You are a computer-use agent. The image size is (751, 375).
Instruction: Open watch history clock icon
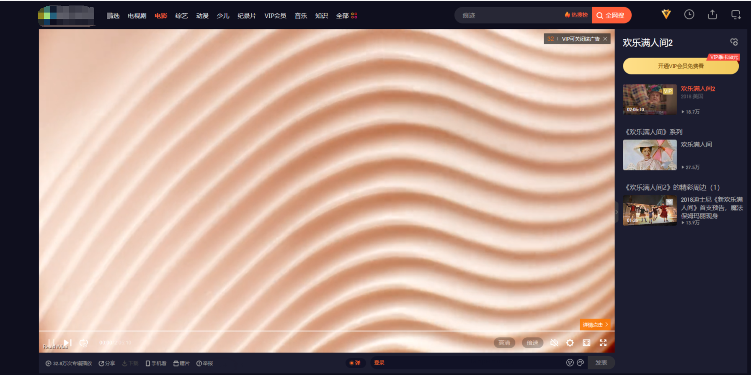click(689, 15)
